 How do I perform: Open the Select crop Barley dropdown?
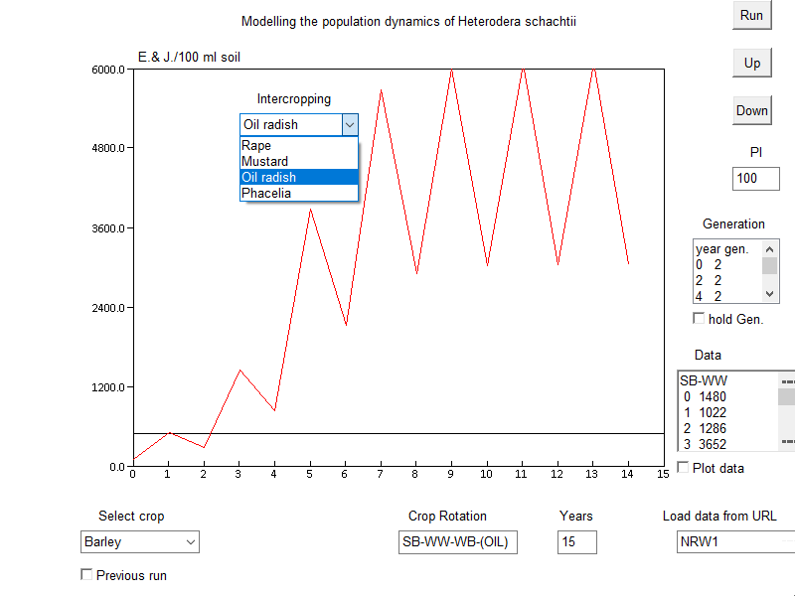click(x=140, y=541)
